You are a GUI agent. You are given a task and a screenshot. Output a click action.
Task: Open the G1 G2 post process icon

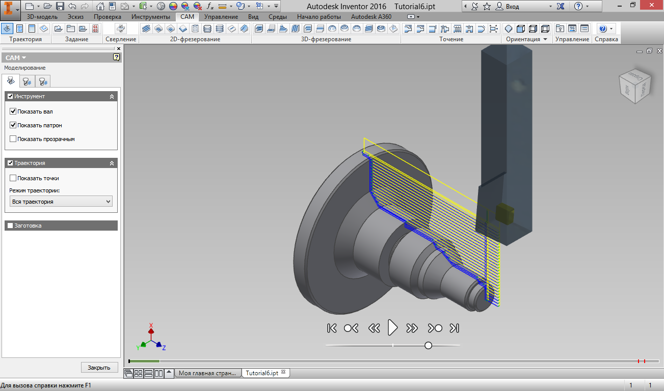[x=19, y=29]
